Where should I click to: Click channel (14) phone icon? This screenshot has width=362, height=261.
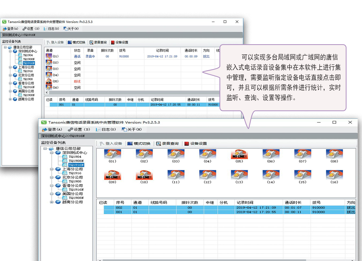271,175
